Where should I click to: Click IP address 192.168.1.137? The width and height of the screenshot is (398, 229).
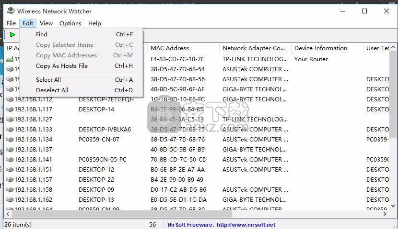(x=33, y=149)
